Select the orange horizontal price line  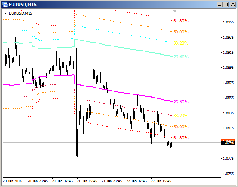point(112,141)
